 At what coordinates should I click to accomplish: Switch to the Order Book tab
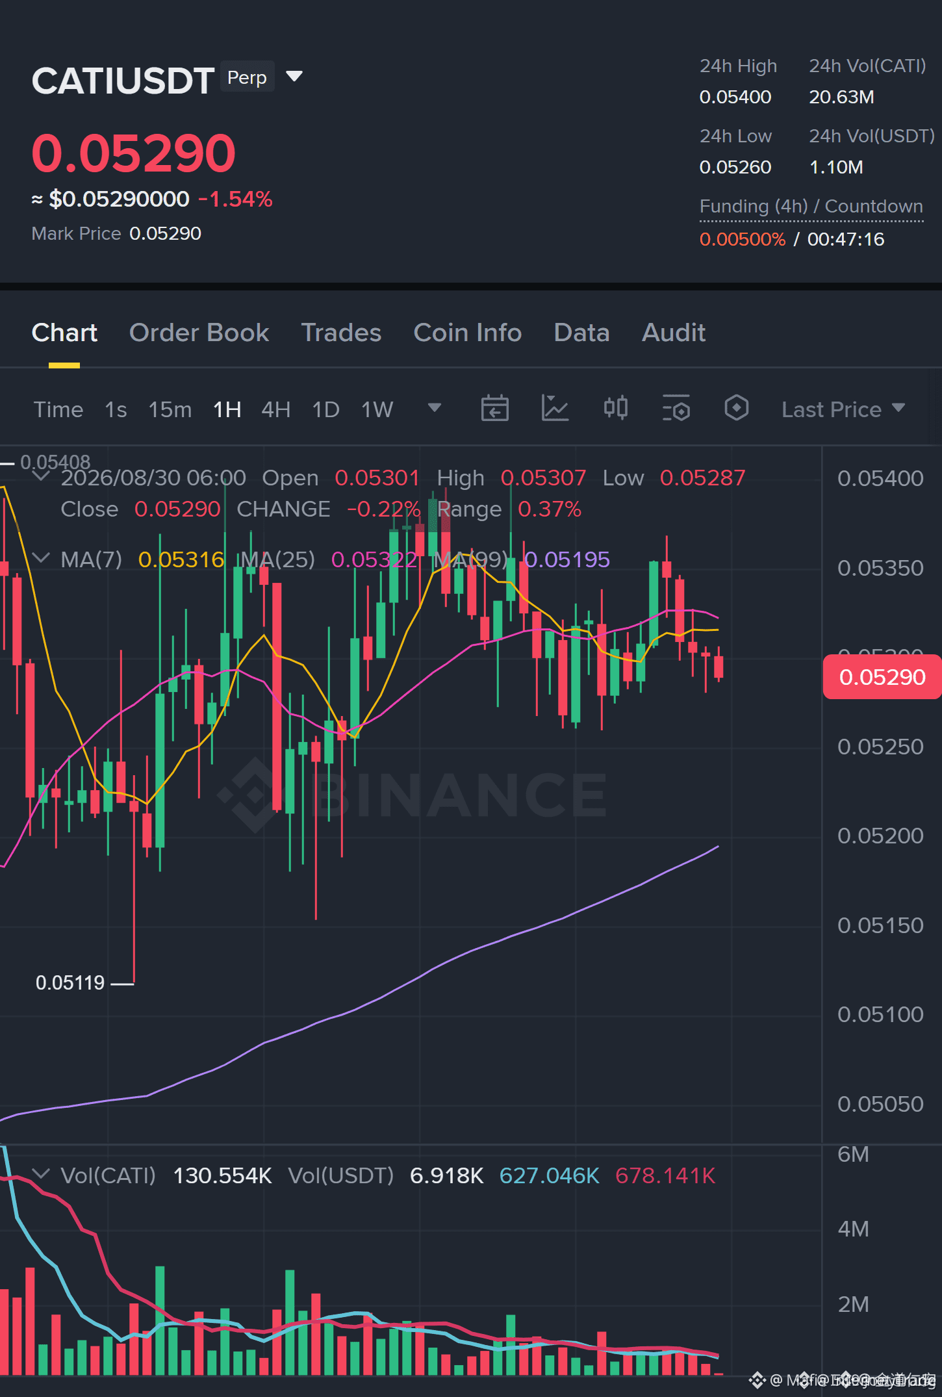tap(199, 333)
